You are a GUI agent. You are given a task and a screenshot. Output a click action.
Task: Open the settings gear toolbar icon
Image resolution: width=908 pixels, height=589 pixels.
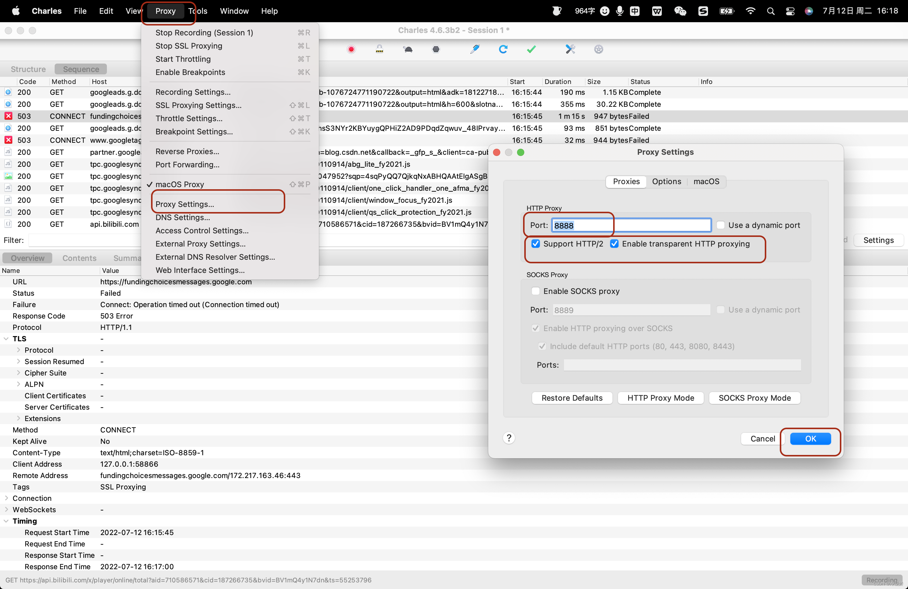point(599,49)
